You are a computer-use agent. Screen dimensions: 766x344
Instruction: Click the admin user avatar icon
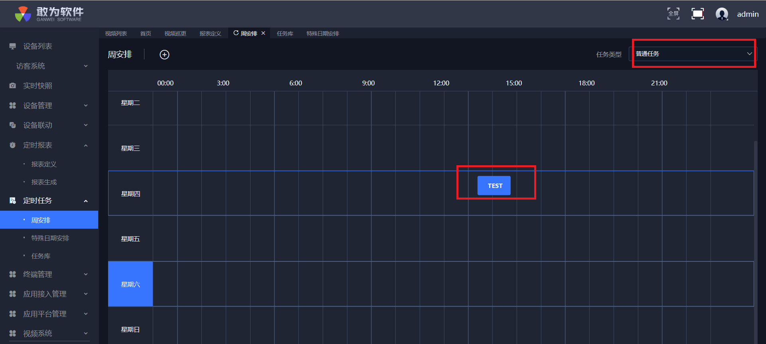click(722, 14)
